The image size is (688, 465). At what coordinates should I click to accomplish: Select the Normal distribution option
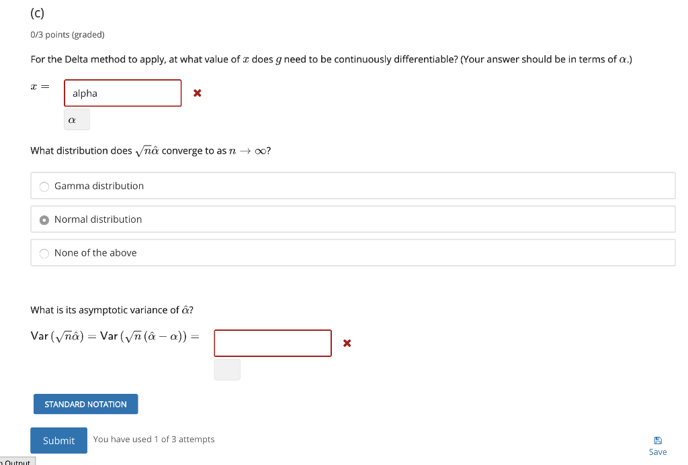click(44, 219)
